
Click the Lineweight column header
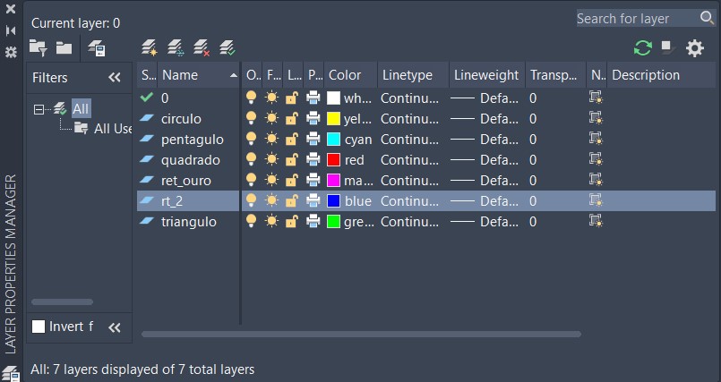485,75
